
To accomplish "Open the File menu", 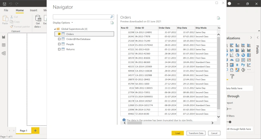I will point(6,10).
